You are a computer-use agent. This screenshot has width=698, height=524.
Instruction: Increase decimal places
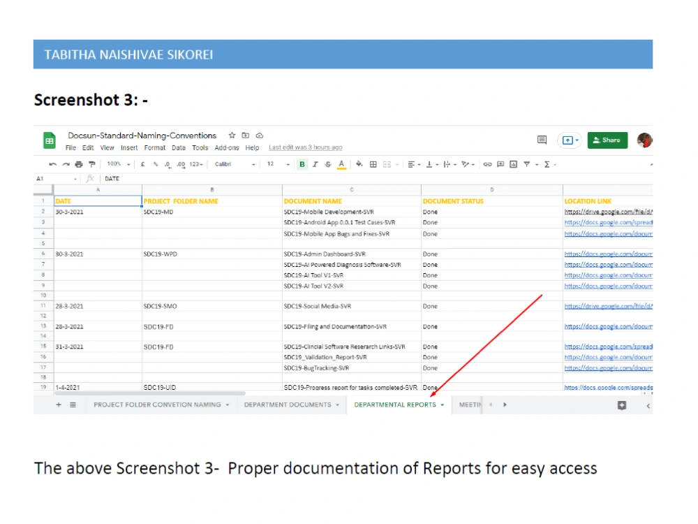click(x=181, y=164)
